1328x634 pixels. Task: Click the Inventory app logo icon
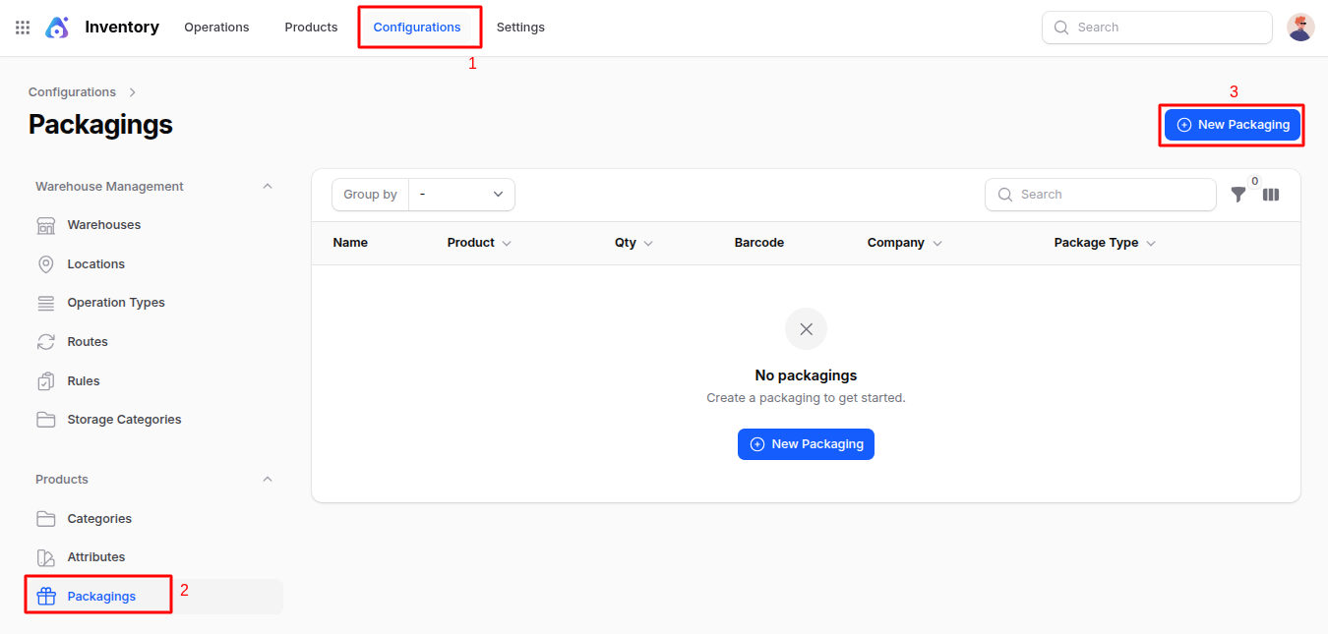coord(57,28)
